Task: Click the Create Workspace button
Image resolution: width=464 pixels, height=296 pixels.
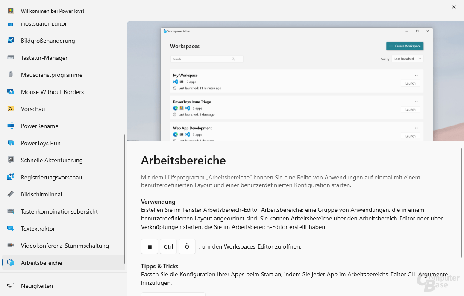Action: [404, 46]
